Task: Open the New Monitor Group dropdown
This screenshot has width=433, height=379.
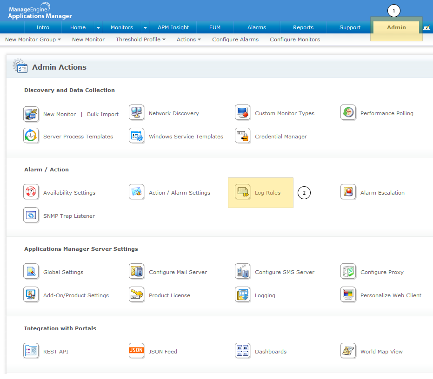Action: (x=33, y=39)
